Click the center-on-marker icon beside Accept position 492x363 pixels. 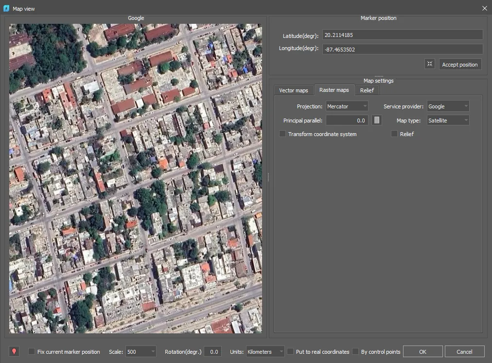click(x=429, y=64)
